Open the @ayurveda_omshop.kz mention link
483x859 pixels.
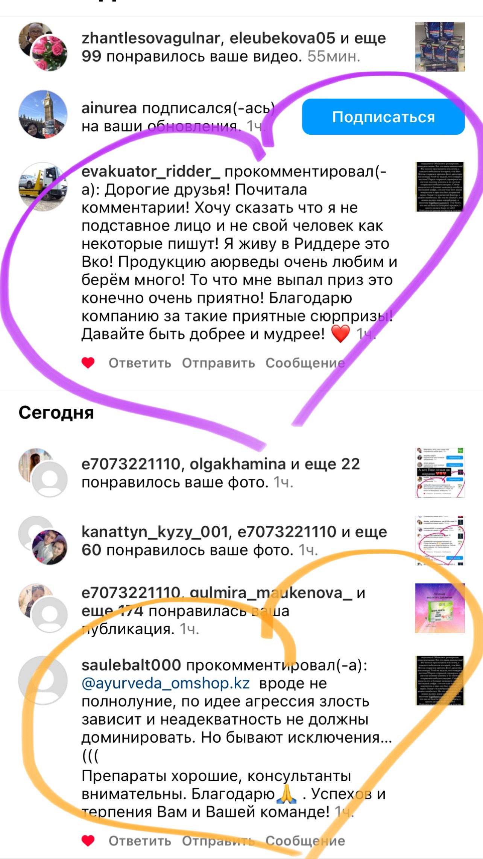tap(166, 683)
